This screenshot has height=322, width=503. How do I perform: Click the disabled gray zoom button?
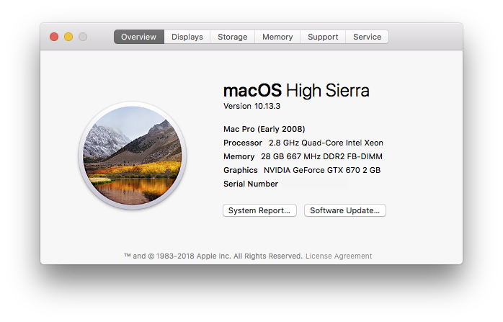click(x=83, y=37)
